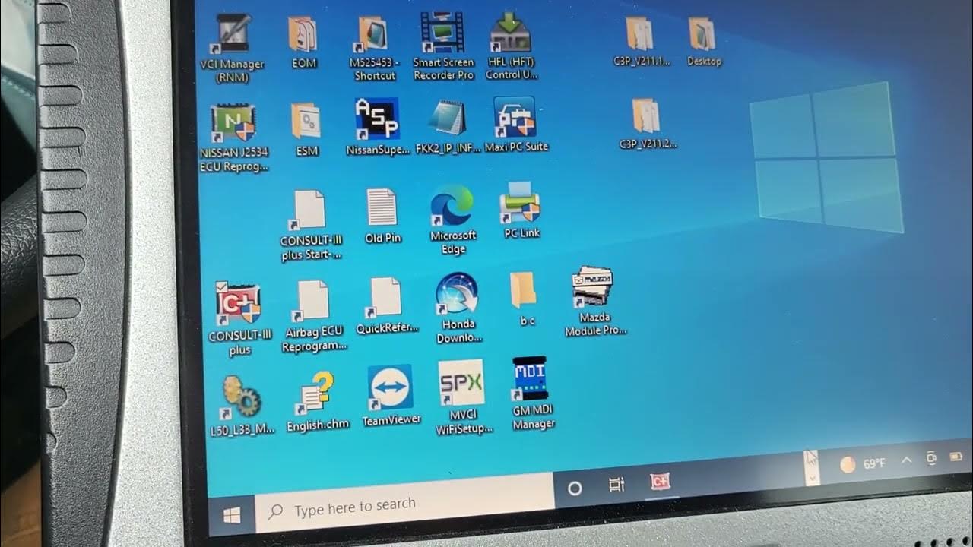Open weather widget showing 69°F

pos(862,463)
